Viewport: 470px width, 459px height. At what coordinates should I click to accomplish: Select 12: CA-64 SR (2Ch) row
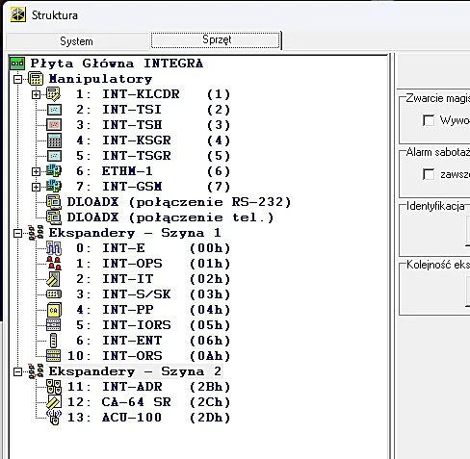coord(148,402)
